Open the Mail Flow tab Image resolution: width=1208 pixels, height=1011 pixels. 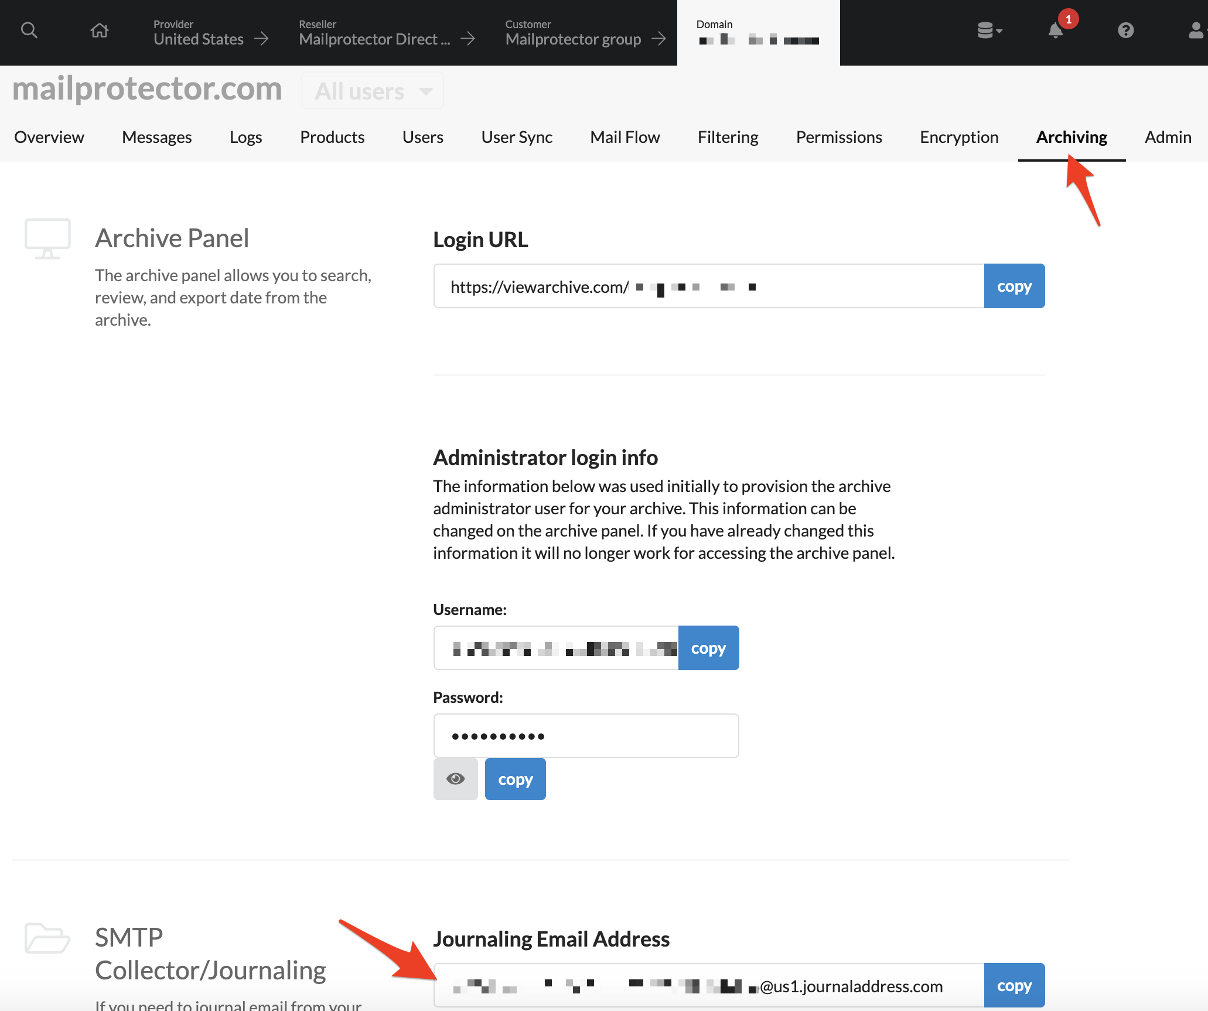click(x=625, y=137)
